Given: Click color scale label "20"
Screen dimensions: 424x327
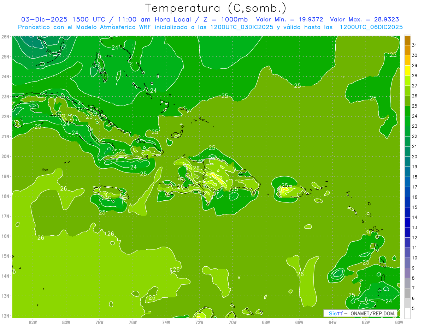Looking at the screenshot, I should click(414, 157).
